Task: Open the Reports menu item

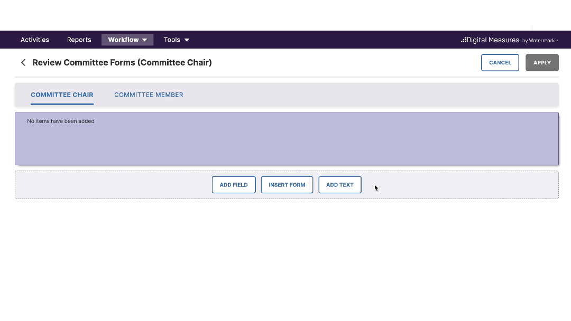Action: [79, 40]
